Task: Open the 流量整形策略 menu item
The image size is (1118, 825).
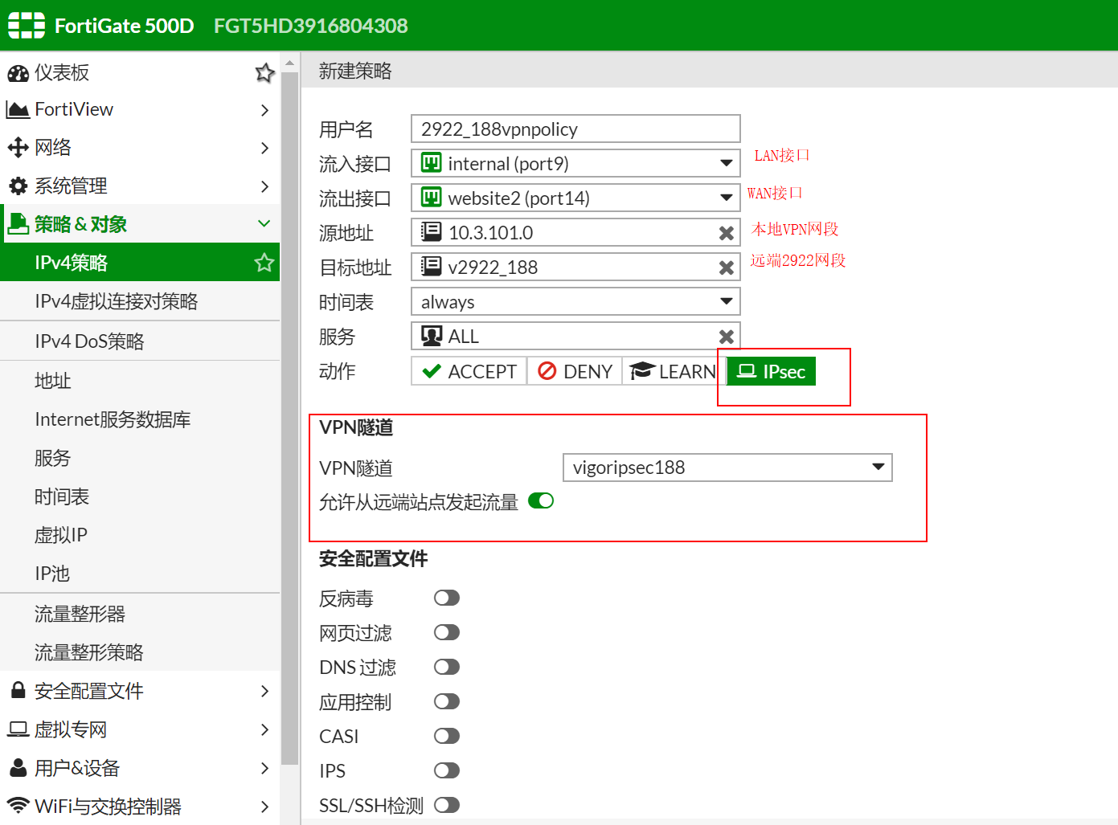Action: (140, 652)
